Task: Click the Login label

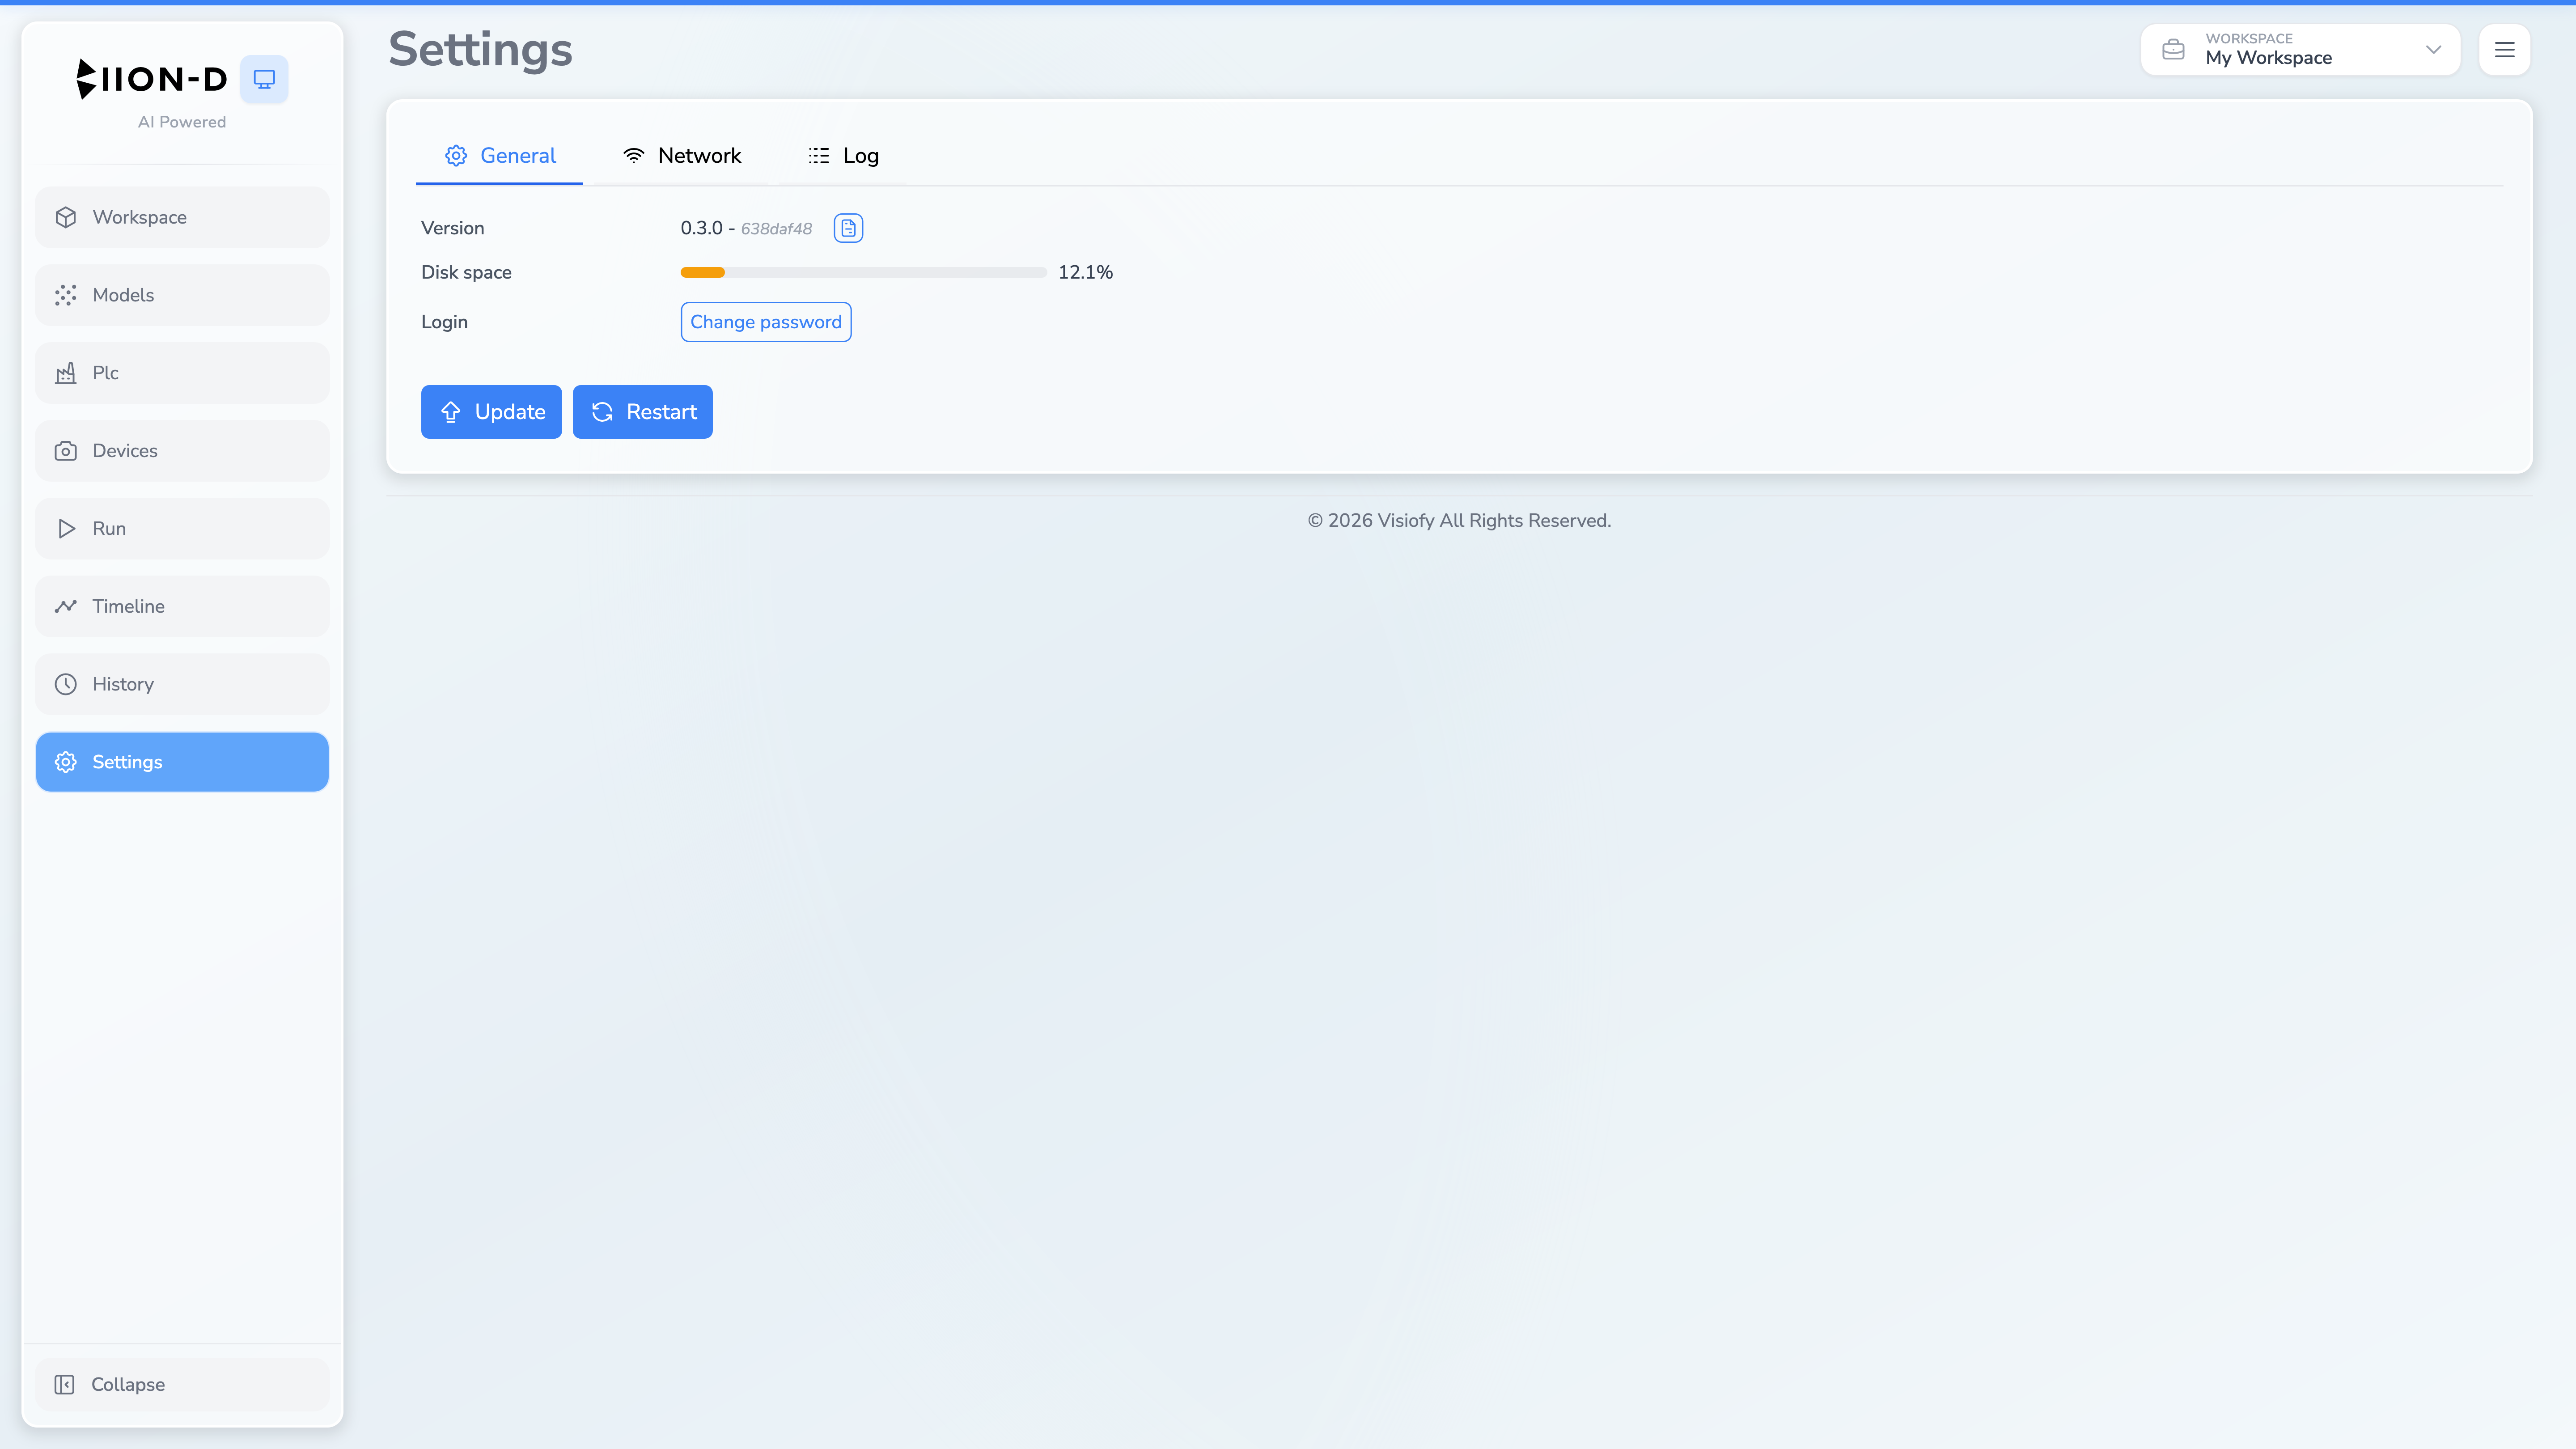Action: [444, 322]
